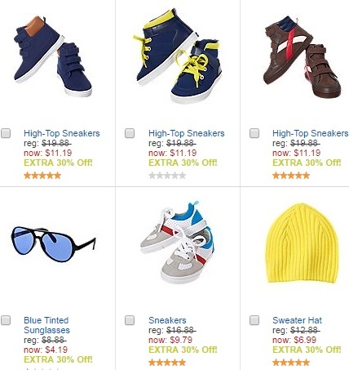Viewport: 349px width, 370px height.
Task: Follow the Sweater Hat title link
Action: pos(297,320)
